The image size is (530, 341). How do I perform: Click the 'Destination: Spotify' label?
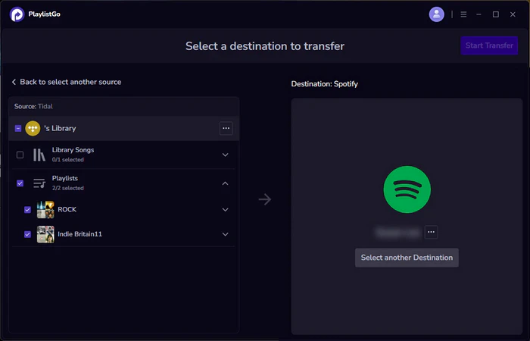click(325, 84)
